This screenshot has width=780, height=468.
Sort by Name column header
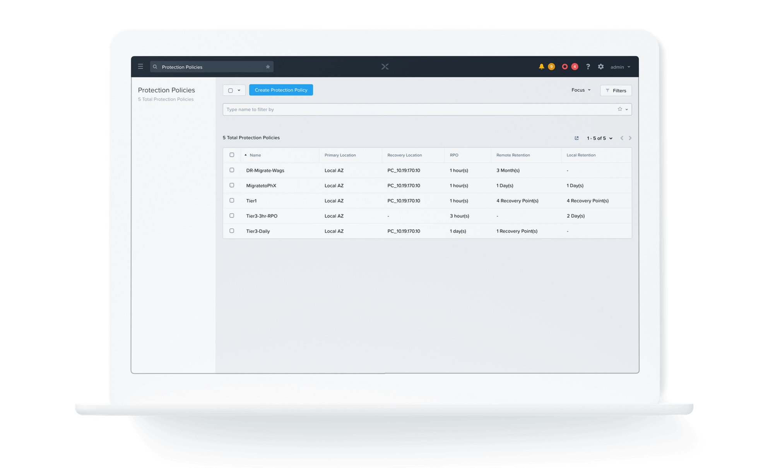coord(255,155)
